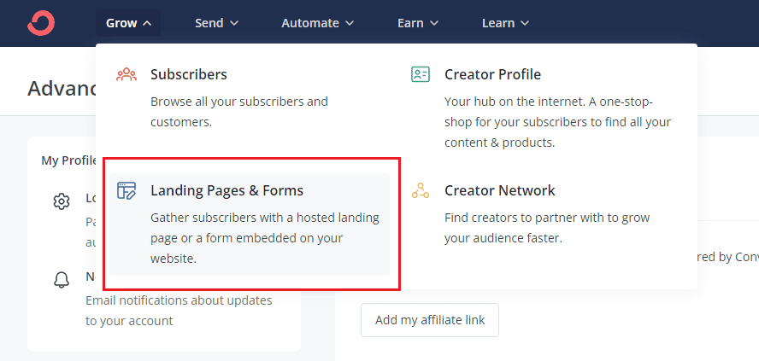
Task: Click the Creator Profile card icon
Action: (x=421, y=74)
